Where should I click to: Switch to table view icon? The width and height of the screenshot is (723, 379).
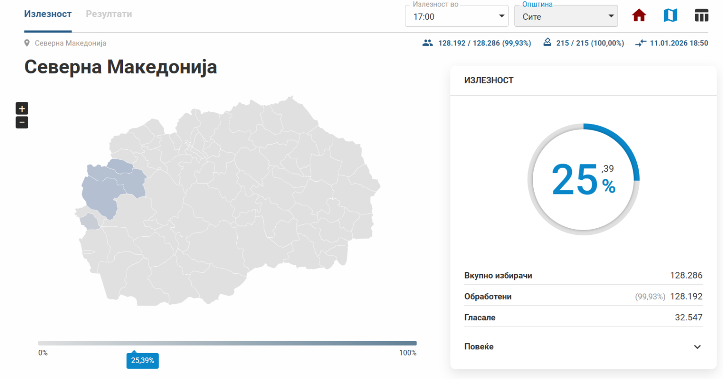click(x=701, y=15)
